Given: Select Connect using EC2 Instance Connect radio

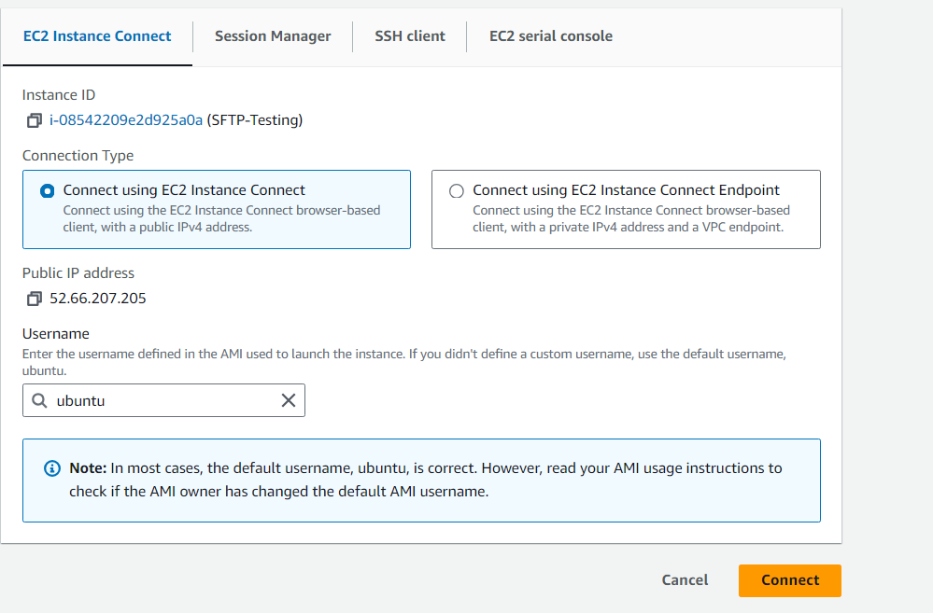Looking at the screenshot, I should point(47,191).
